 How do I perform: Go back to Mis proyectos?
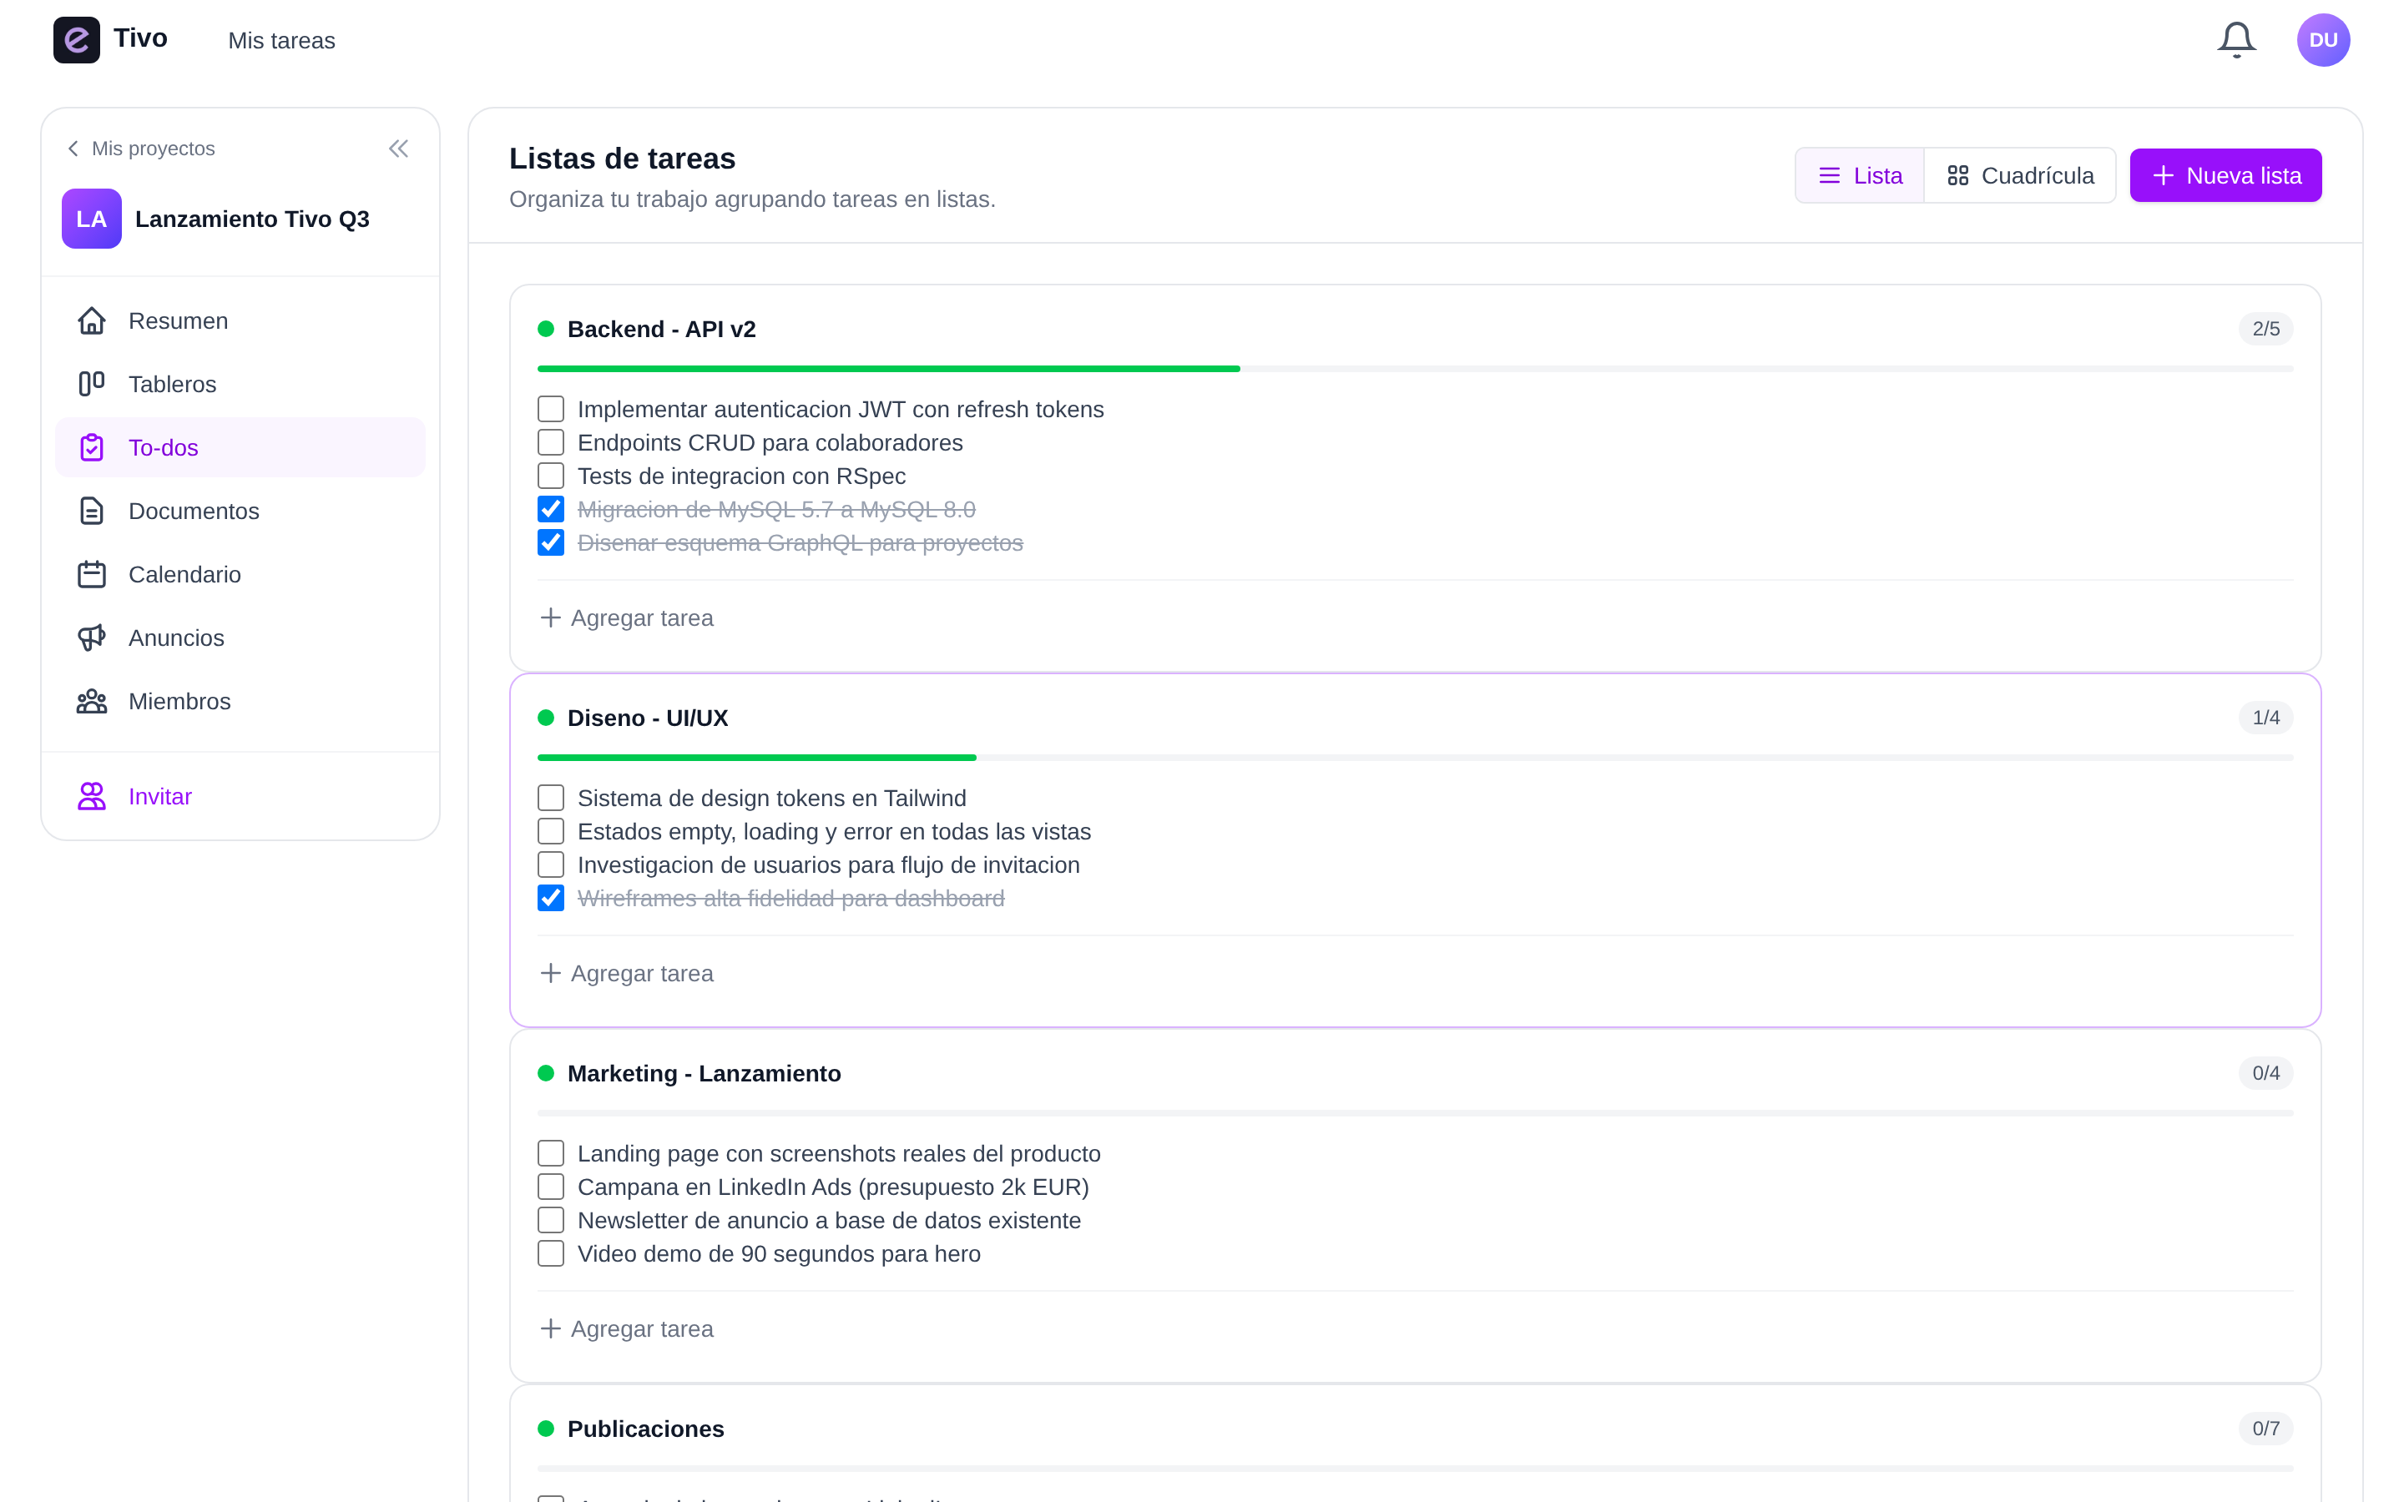(140, 148)
